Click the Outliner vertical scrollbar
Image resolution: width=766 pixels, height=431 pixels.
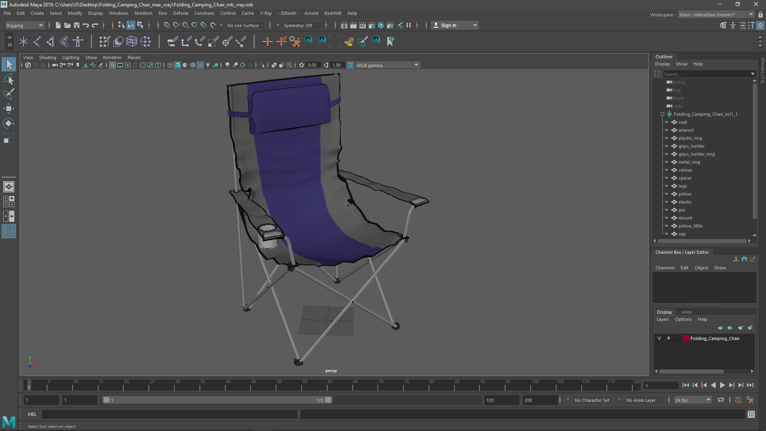[754, 151]
